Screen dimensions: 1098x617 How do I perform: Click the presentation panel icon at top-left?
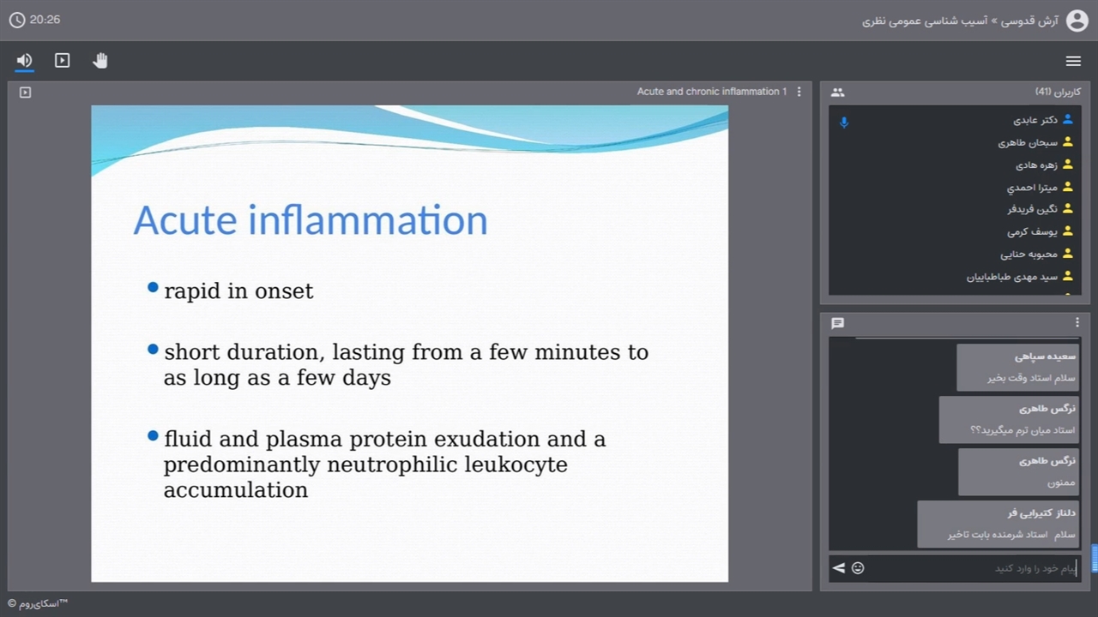click(x=25, y=92)
